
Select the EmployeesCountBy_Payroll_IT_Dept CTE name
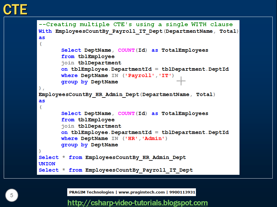(107, 31)
